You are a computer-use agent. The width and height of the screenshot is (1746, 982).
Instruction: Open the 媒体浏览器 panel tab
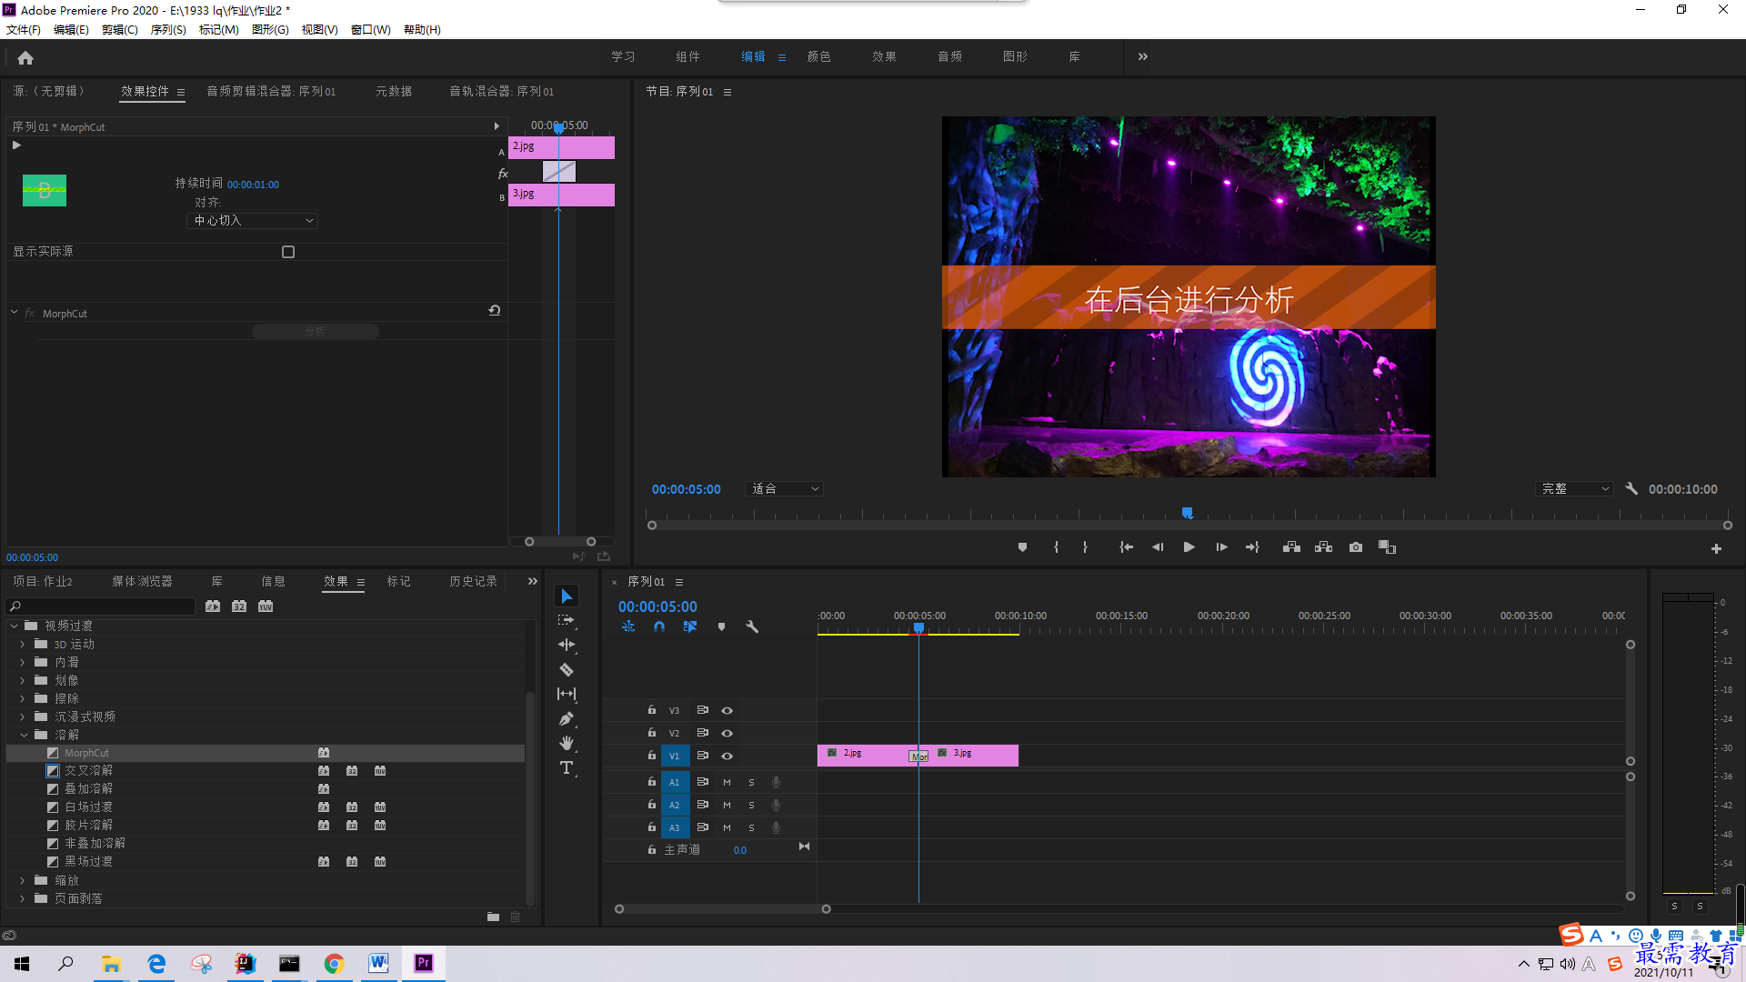pyautogui.click(x=142, y=581)
